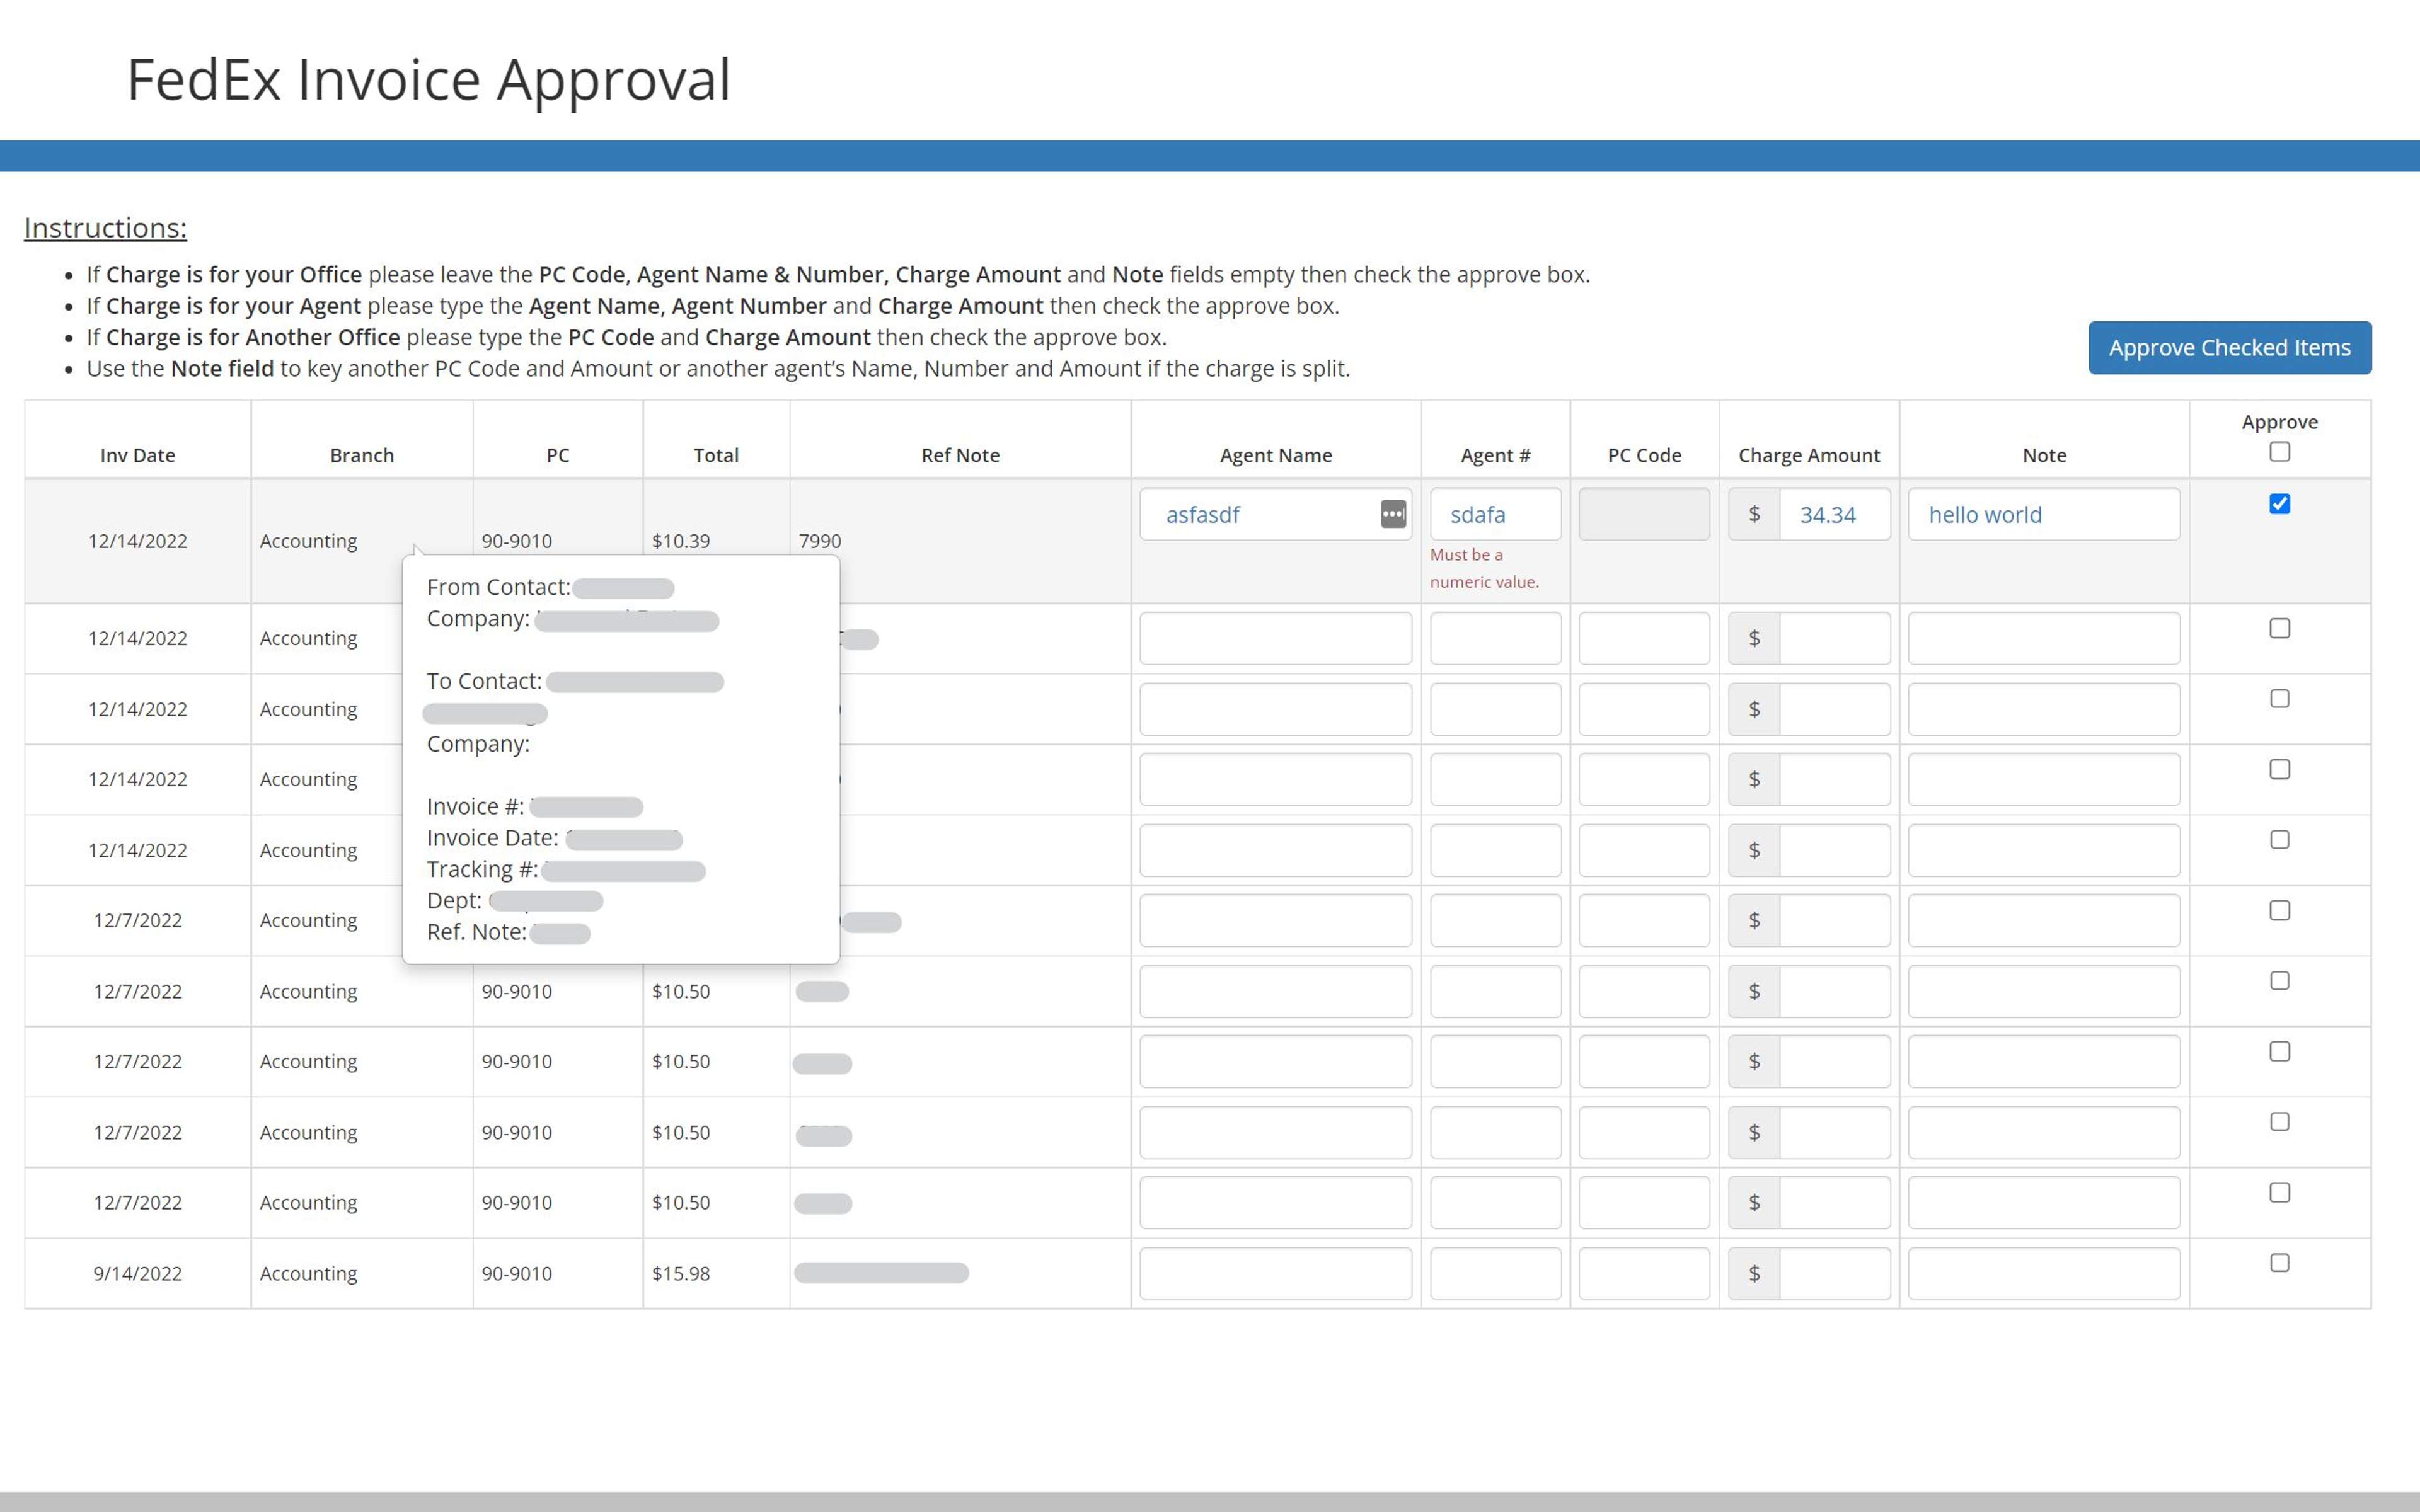Click the Invoice Date label in the popup
The width and height of the screenshot is (2420, 1512).
click(492, 838)
